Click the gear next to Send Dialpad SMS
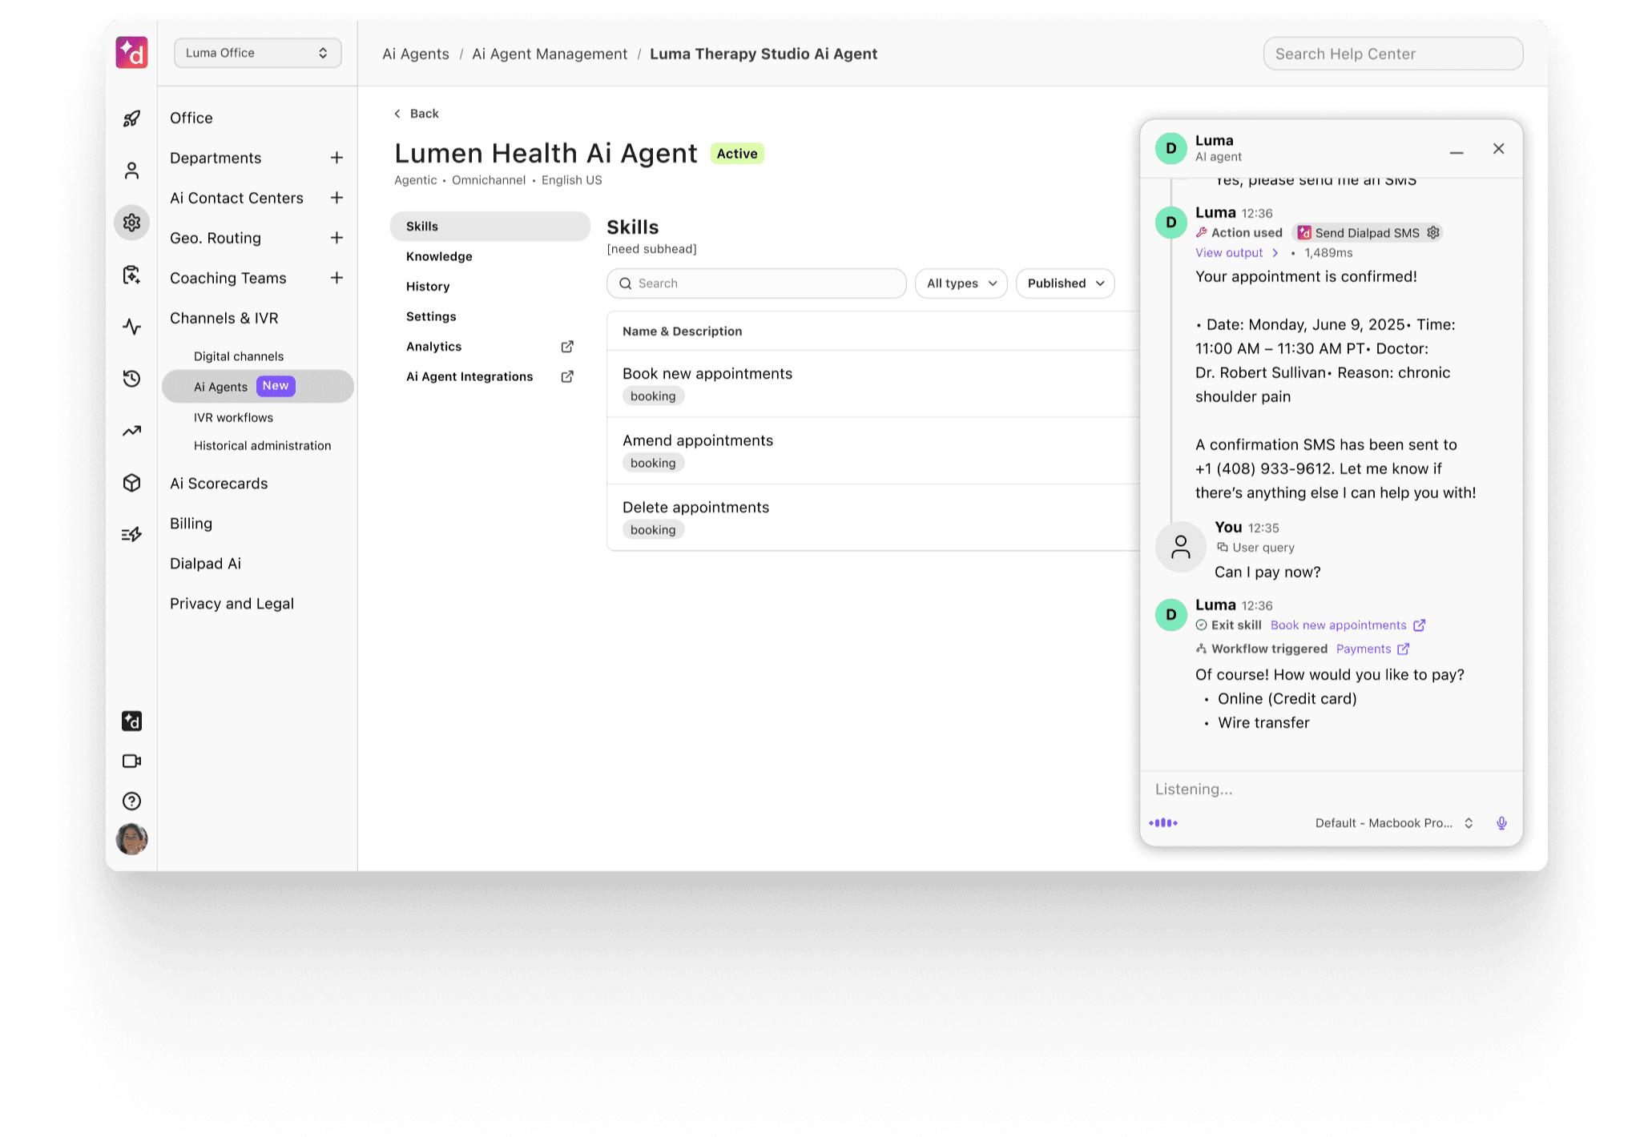The width and height of the screenshot is (1652, 1137). click(x=1433, y=232)
